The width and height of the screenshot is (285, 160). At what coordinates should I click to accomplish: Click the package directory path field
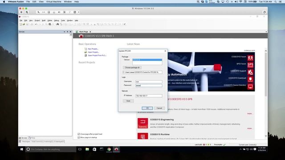coord(142,72)
